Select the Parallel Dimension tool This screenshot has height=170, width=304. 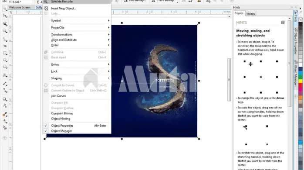[5, 83]
